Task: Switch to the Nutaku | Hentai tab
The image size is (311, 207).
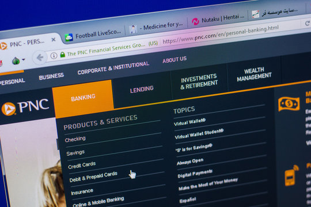Action: pos(218,19)
